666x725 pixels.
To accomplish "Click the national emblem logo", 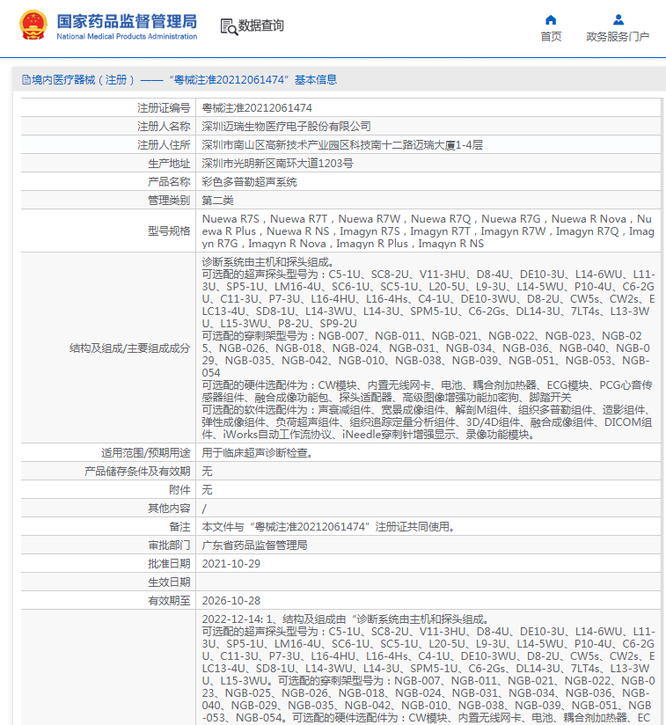I will pos(33,26).
